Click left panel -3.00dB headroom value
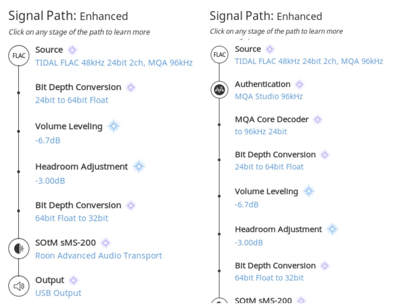The image size is (408, 306). [x=50, y=181]
